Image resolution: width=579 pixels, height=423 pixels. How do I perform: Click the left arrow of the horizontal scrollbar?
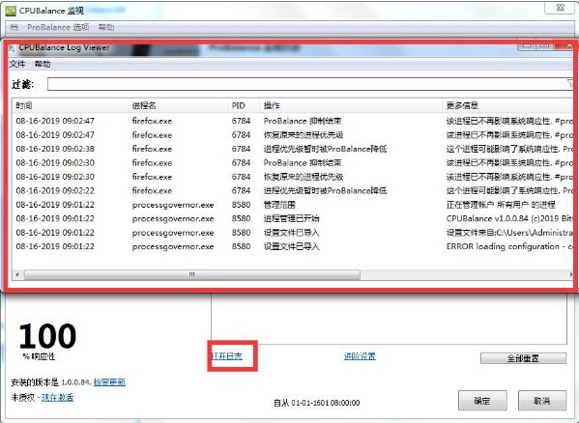tap(17, 274)
